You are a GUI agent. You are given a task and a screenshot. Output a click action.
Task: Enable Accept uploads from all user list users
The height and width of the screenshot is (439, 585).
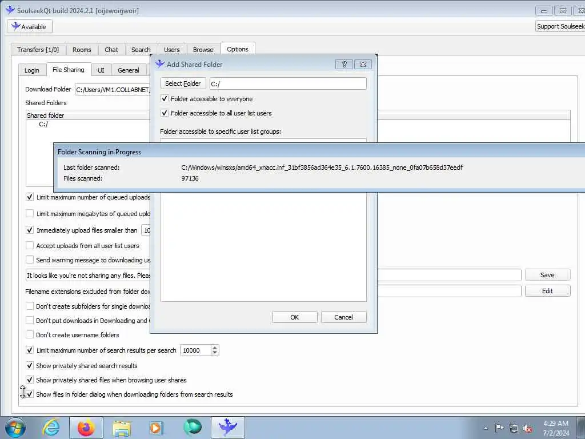[30, 245]
